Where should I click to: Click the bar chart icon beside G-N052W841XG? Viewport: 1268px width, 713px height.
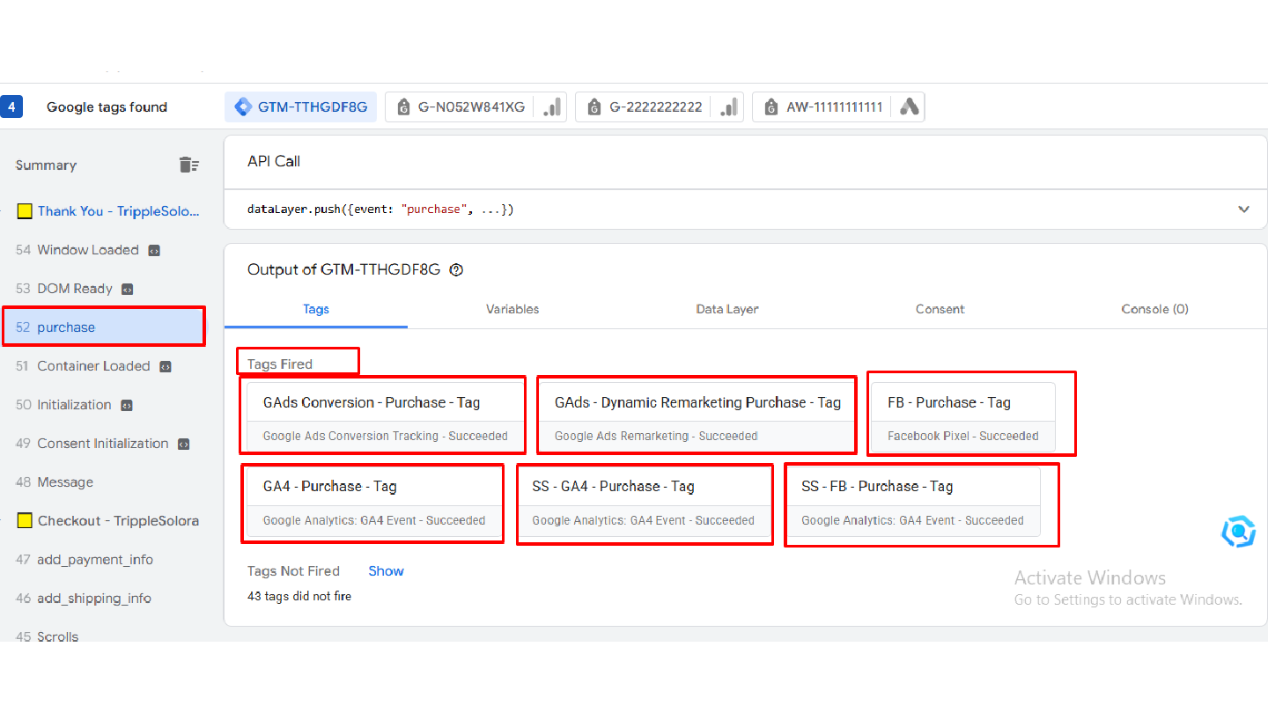552,107
